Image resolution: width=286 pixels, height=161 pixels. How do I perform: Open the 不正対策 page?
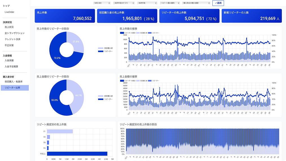[x=9, y=45]
